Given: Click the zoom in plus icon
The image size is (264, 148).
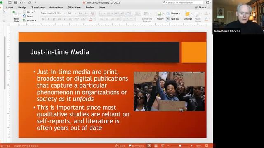Looking at the screenshot, I should [x=191, y=146].
